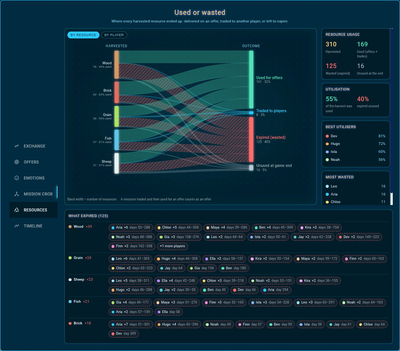
Task: Select the Wood node bar in the Sankey
Action: point(116,65)
